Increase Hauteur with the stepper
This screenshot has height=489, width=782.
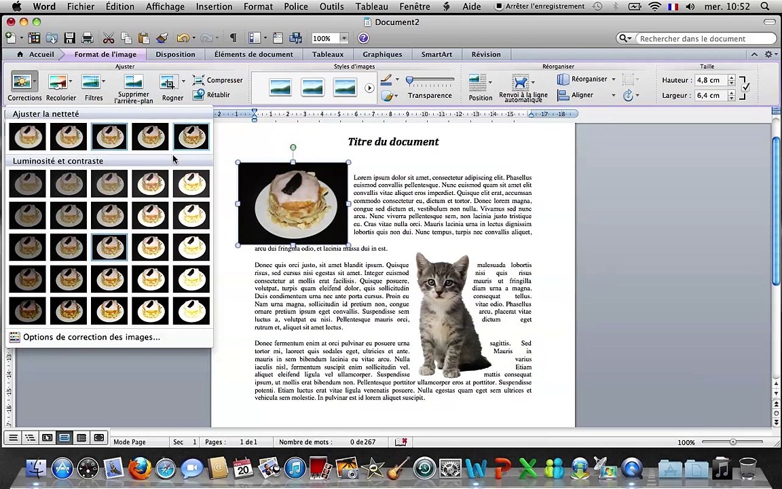click(x=732, y=77)
